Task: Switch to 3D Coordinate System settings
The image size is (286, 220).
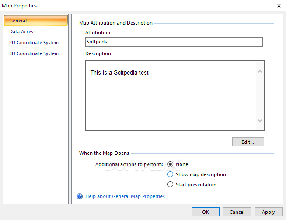Action: coord(34,53)
